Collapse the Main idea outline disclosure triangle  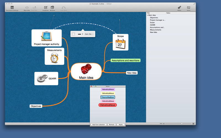[147, 15]
